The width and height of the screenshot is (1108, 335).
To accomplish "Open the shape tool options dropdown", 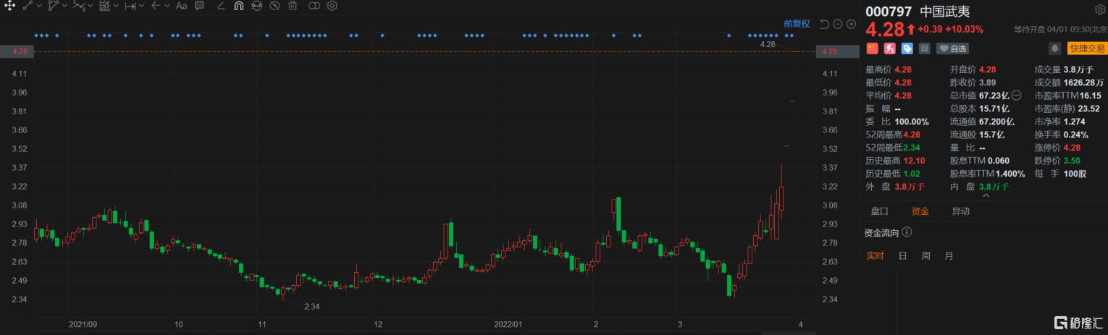I will point(64,6).
